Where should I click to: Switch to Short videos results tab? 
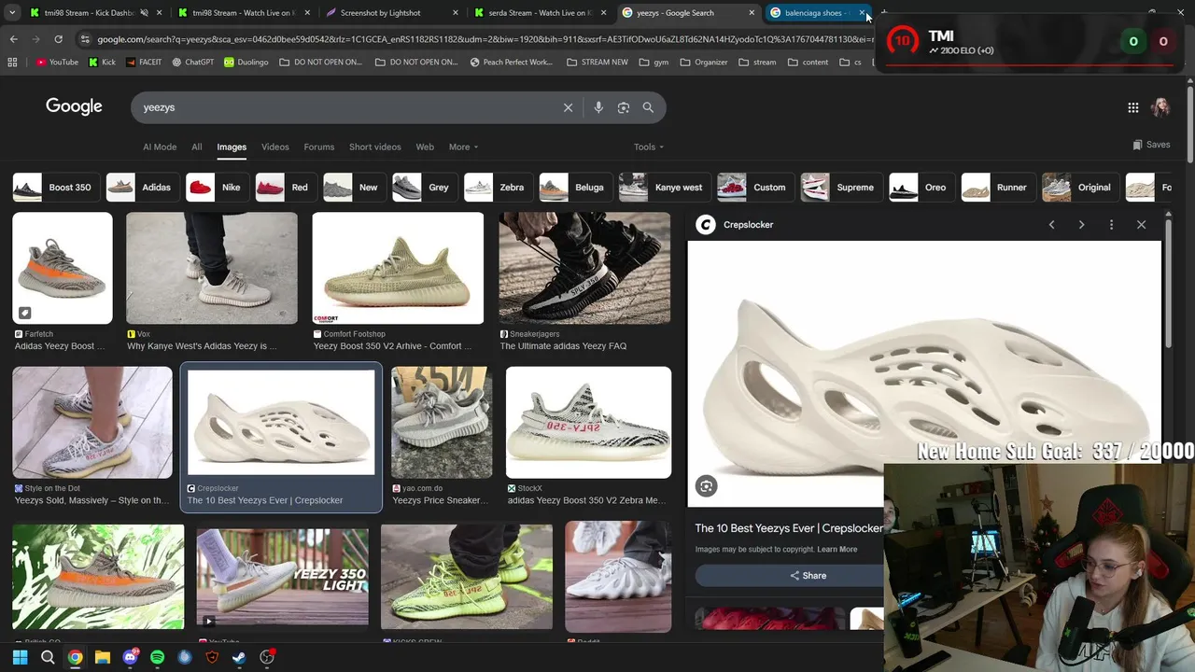click(x=375, y=147)
